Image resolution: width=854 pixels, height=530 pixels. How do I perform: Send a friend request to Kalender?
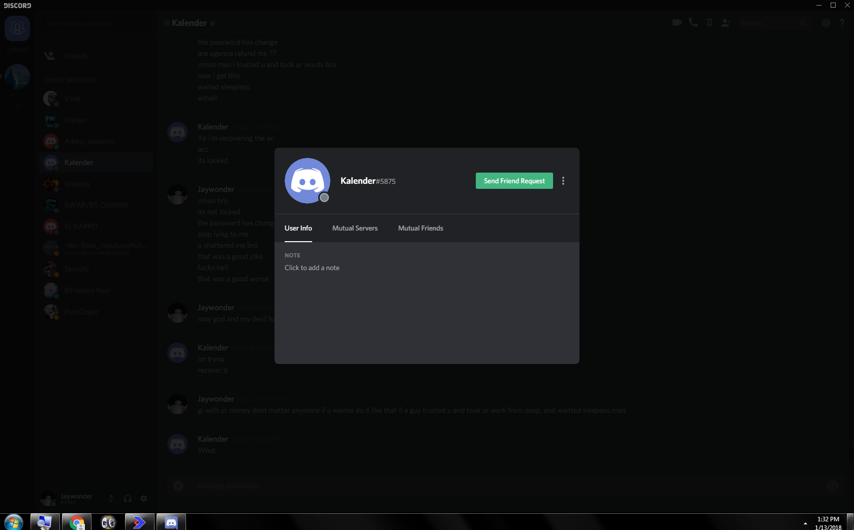pos(514,181)
